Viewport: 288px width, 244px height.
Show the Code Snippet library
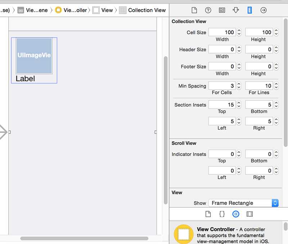click(x=222, y=214)
